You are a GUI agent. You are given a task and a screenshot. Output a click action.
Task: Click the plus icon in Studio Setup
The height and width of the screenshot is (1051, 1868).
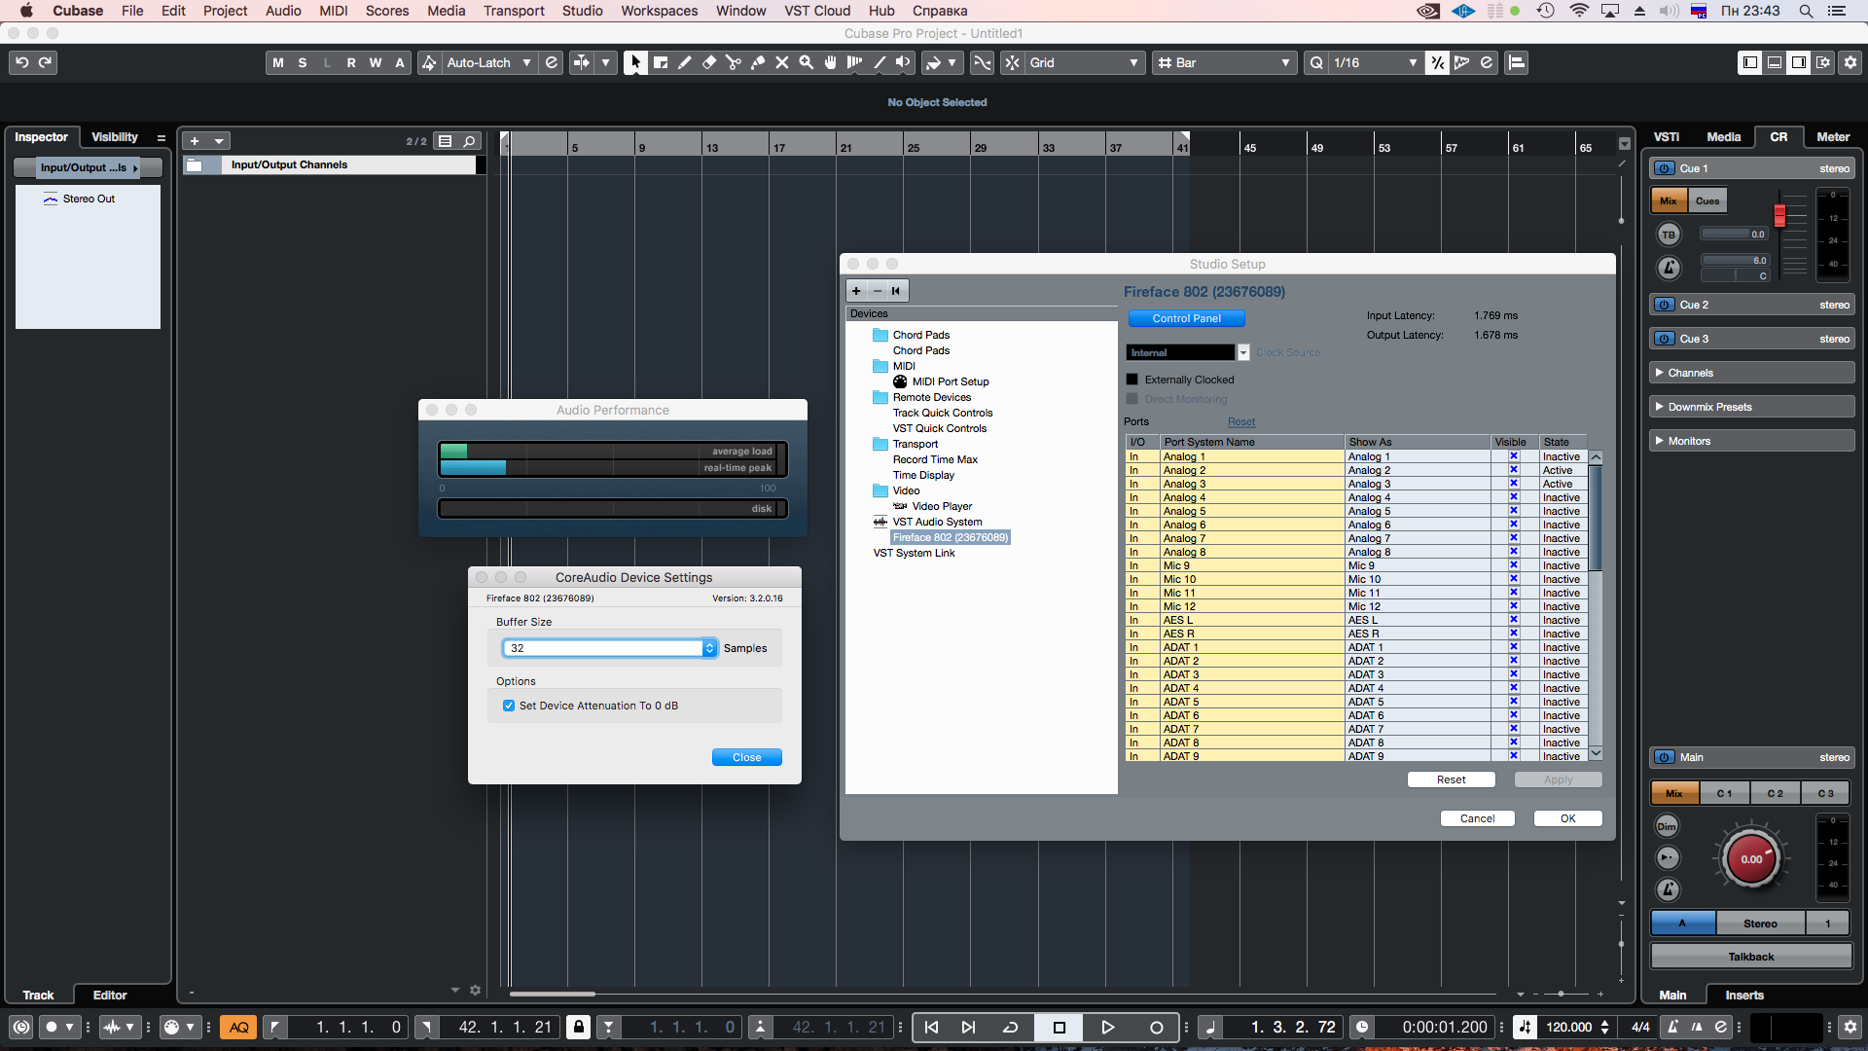(x=856, y=291)
